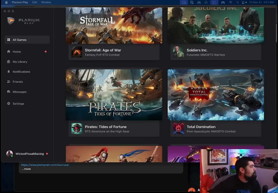Screen dimensions: 278x193
Task: Click the games list vertical scrollbar
Action: click(276, 33)
